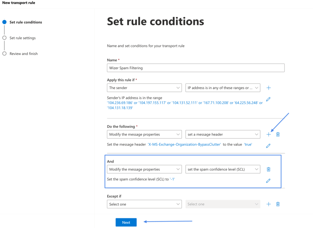Image resolution: width=313 pixels, height=228 pixels.
Task: Open the X-MS-Exchange-Organization-BypassClutter header link
Action: (184, 144)
